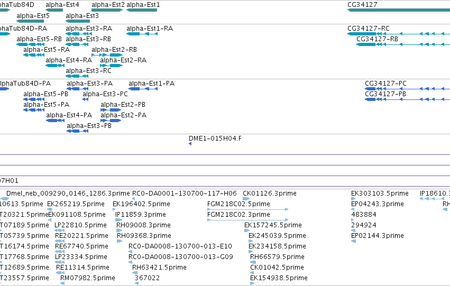Screen dimensions: 450x286
Task: Select the alpha-Est2 gene label
Action: (108, 5)
